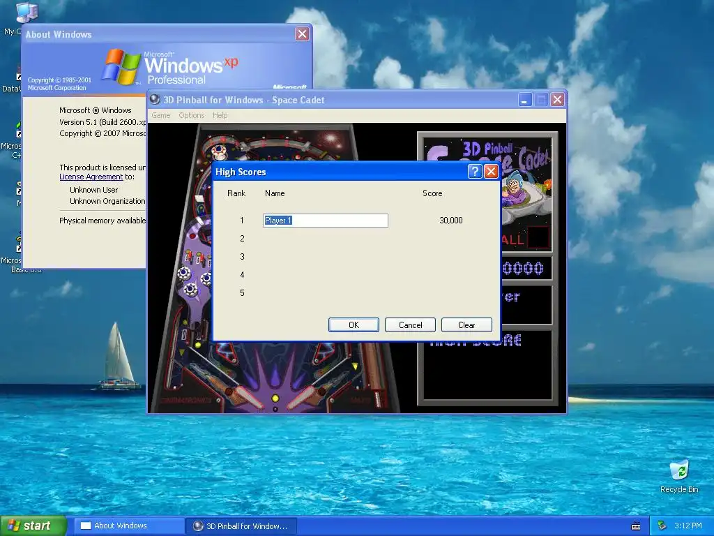Click rank number 5 in High Scores
This screenshot has height=536, width=714.
coord(242,293)
